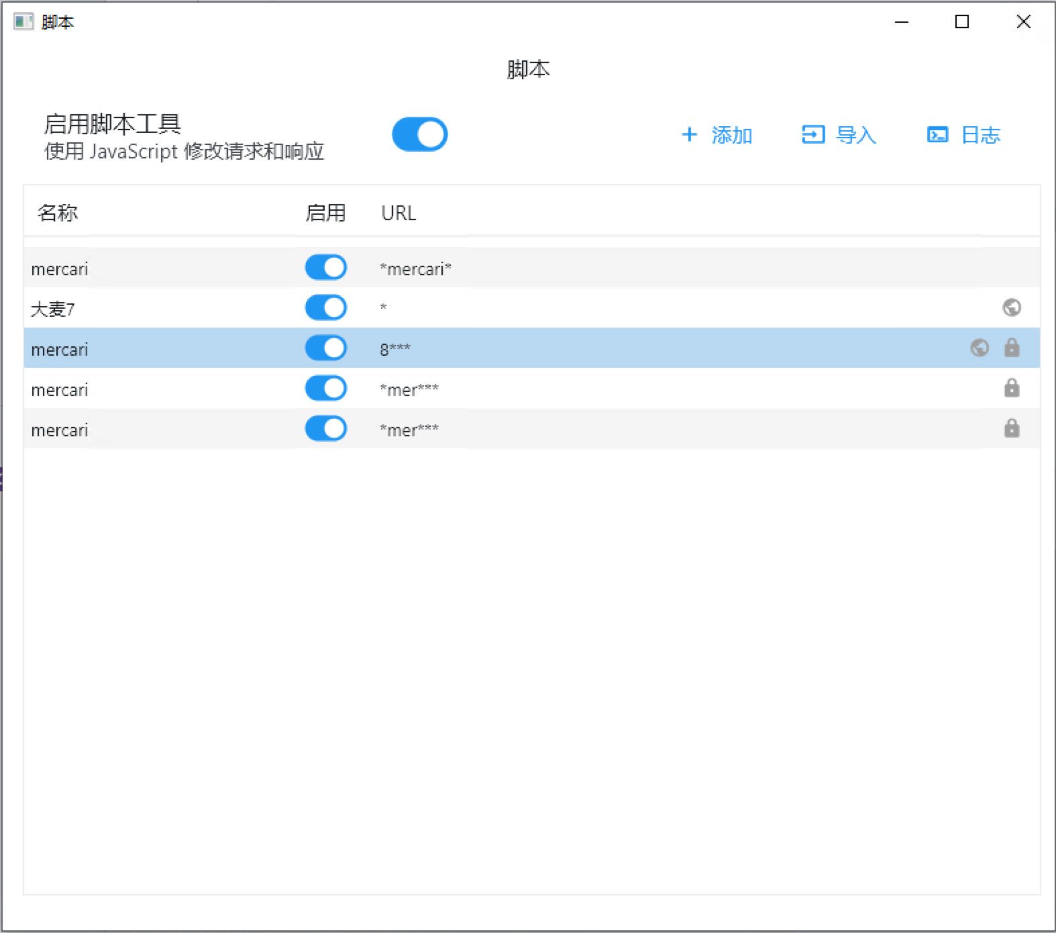The height and width of the screenshot is (933, 1056).
Task: Disable the 启用脚本工具 master switch
Action: click(x=420, y=134)
